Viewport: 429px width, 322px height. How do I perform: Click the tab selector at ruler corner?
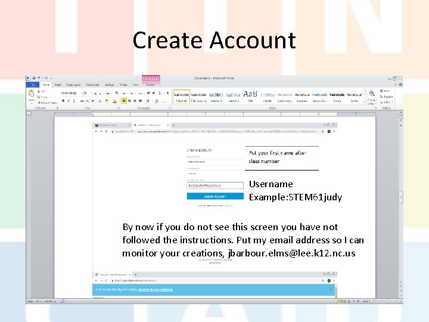pos(29,114)
